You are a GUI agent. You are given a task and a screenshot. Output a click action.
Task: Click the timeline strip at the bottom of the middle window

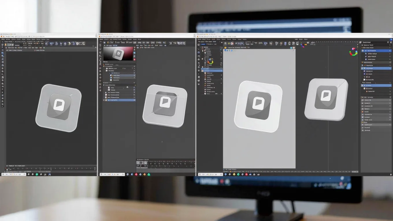click(x=166, y=164)
